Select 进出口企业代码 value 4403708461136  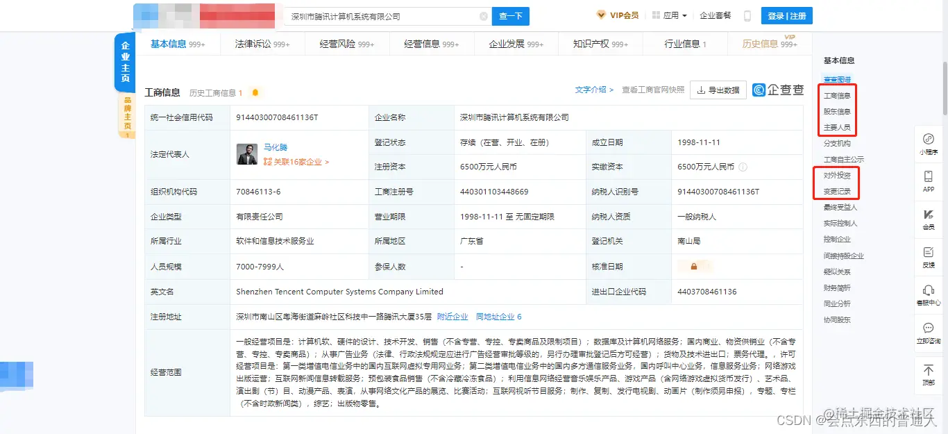point(707,292)
